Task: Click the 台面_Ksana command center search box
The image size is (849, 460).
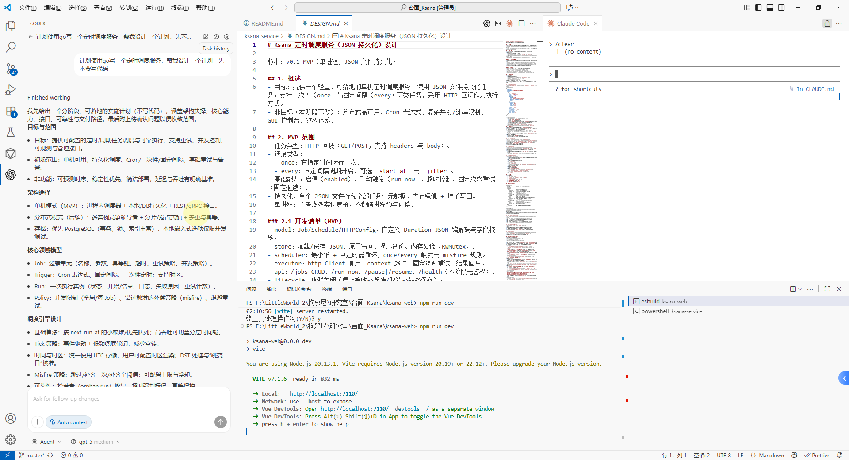Action: pos(427,8)
